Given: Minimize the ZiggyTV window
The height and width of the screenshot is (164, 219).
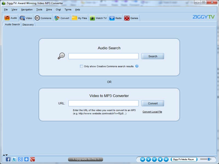Looking at the screenshot, I should click(197, 2).
